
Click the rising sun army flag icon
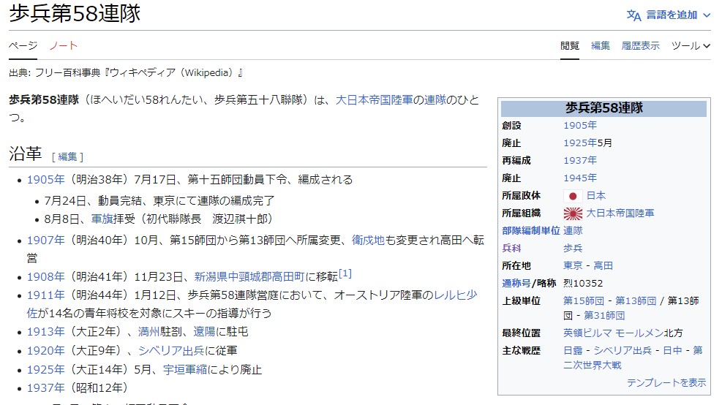pos(573,213)
